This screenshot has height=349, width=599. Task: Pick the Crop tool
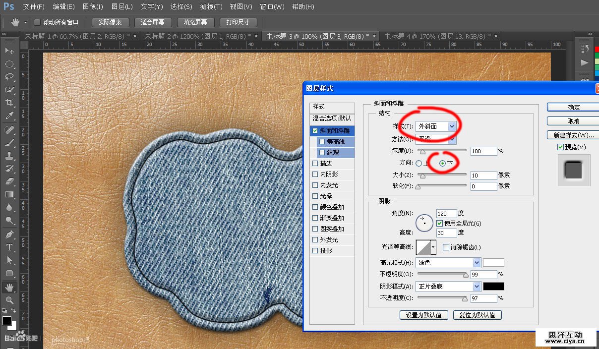point(9,103)
